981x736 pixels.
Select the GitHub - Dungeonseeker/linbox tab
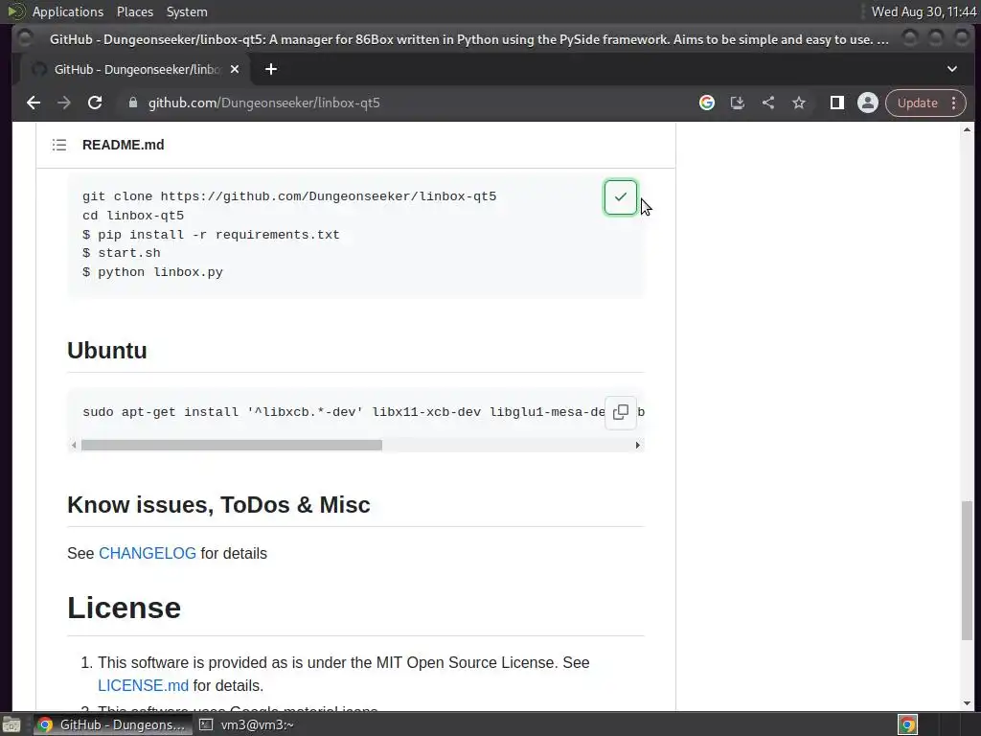pyautogui.click(x=134, y=69)
